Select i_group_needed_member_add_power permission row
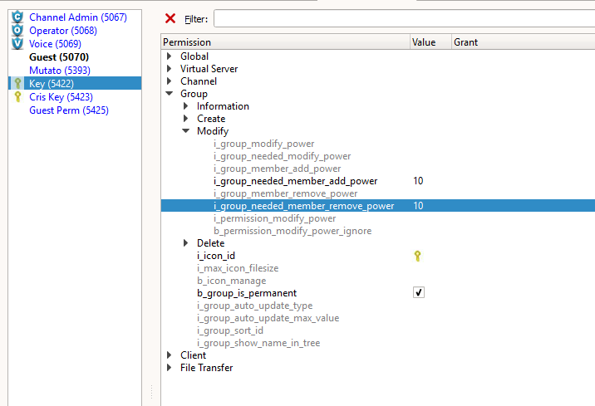This screenshot has height=406, width=595. pyautogui.click(x=295, y=181)
